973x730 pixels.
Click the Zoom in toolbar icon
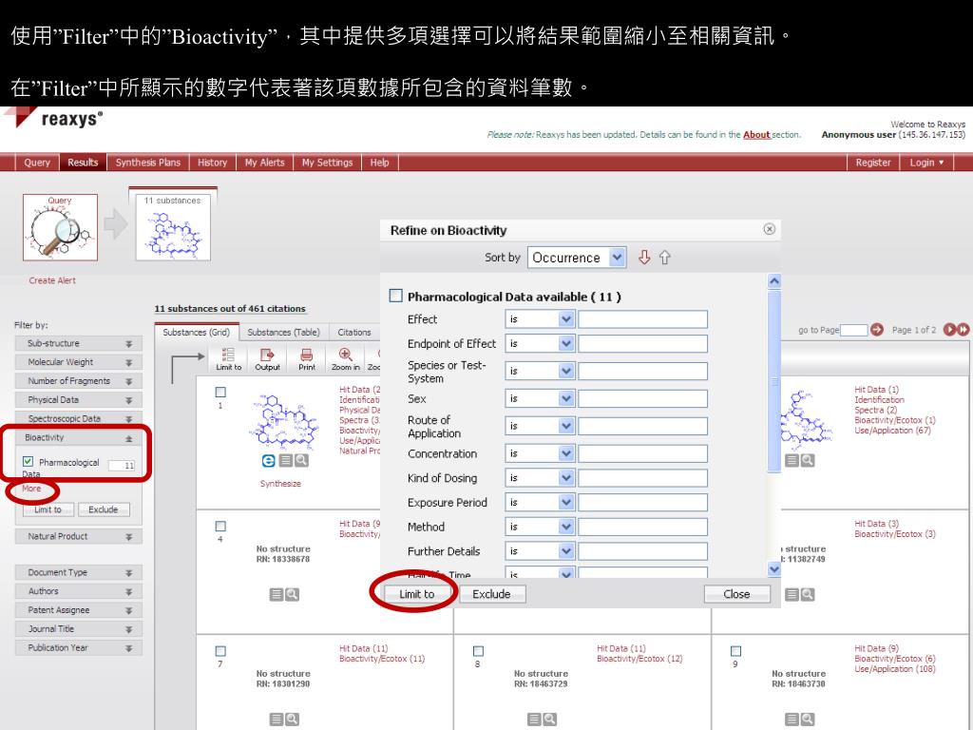pos(346,358)
